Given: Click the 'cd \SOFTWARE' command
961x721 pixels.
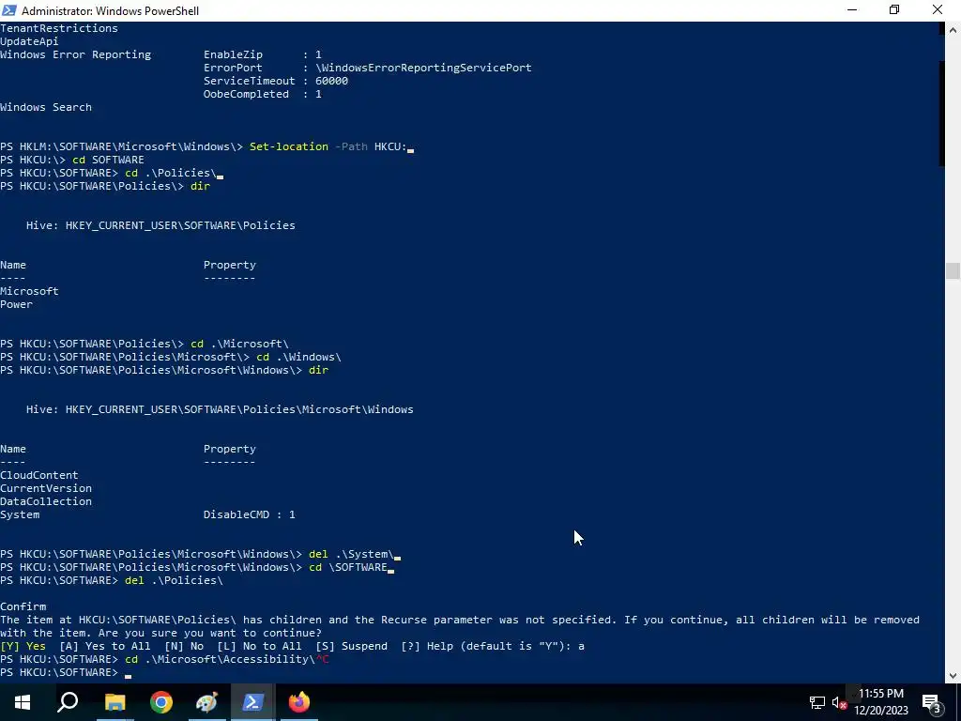Looking at the screenshot, I should click(x=348, y=567).
